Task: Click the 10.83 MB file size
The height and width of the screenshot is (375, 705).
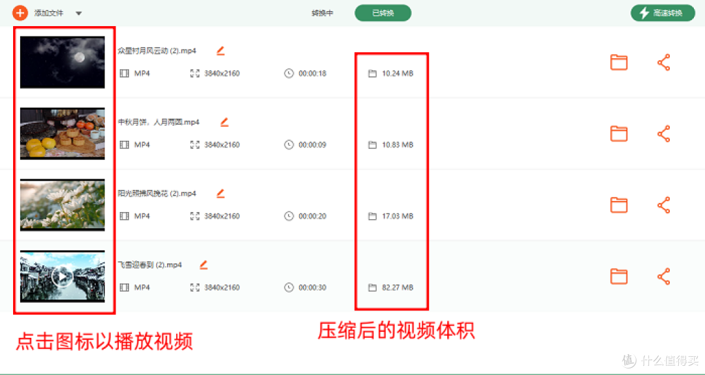Action: pyautogui.click(x=398, y=145)
